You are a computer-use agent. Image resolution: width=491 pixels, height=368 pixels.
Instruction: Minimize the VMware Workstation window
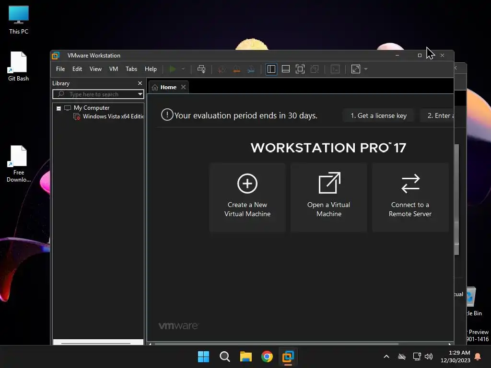[397, 56]
